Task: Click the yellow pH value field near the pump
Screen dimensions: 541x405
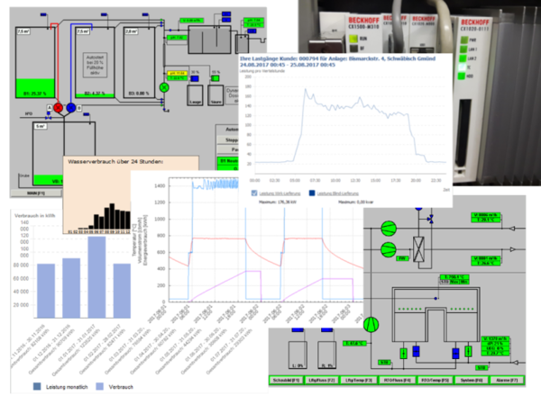Action: (x=178, y=74)
